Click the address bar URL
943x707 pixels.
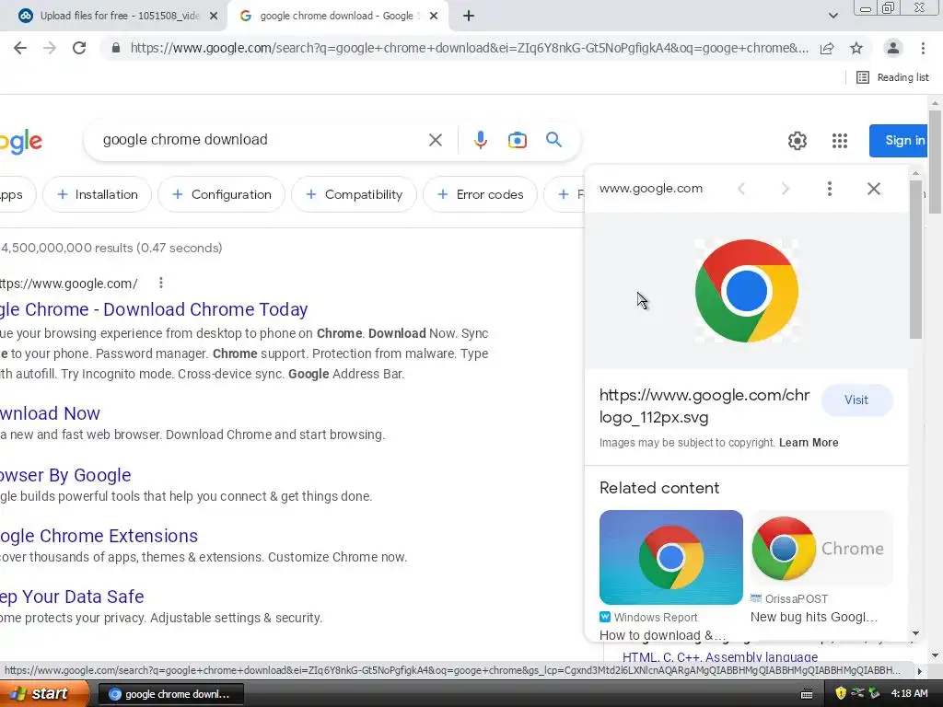pyautogui.click(x=469, y=48)
